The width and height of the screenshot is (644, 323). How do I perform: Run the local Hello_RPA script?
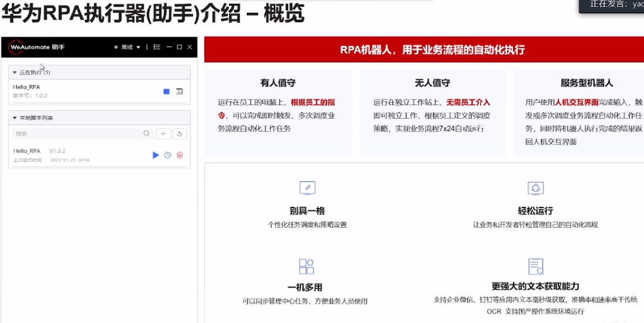(x=156, y=155)
